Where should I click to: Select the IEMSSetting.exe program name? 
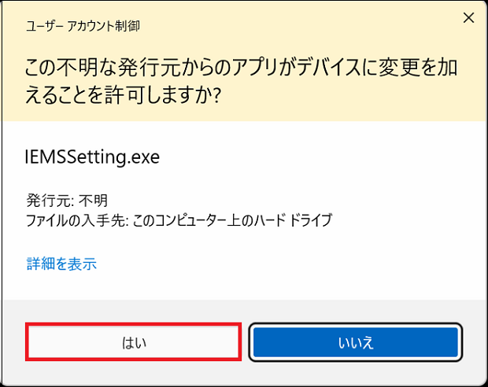tap(92, 157)
